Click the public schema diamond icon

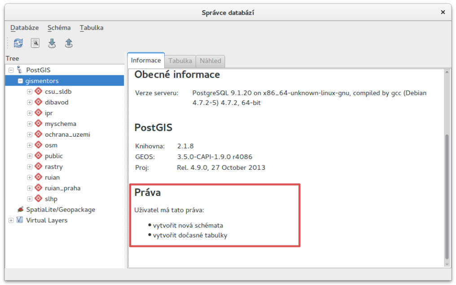[x=39, y=156]
